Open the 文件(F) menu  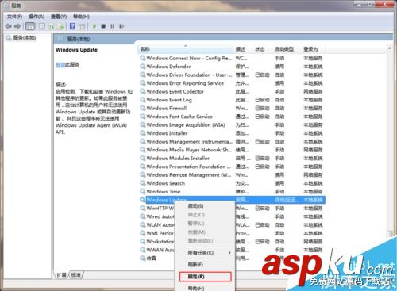tap(14, 17)
